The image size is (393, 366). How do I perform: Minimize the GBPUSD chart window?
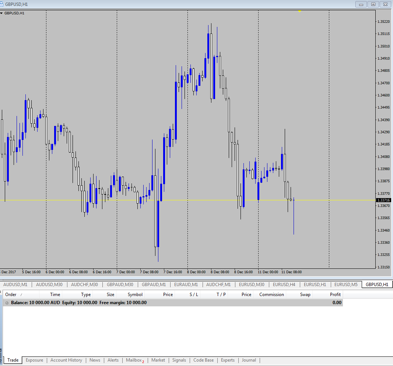coord(361,4)
